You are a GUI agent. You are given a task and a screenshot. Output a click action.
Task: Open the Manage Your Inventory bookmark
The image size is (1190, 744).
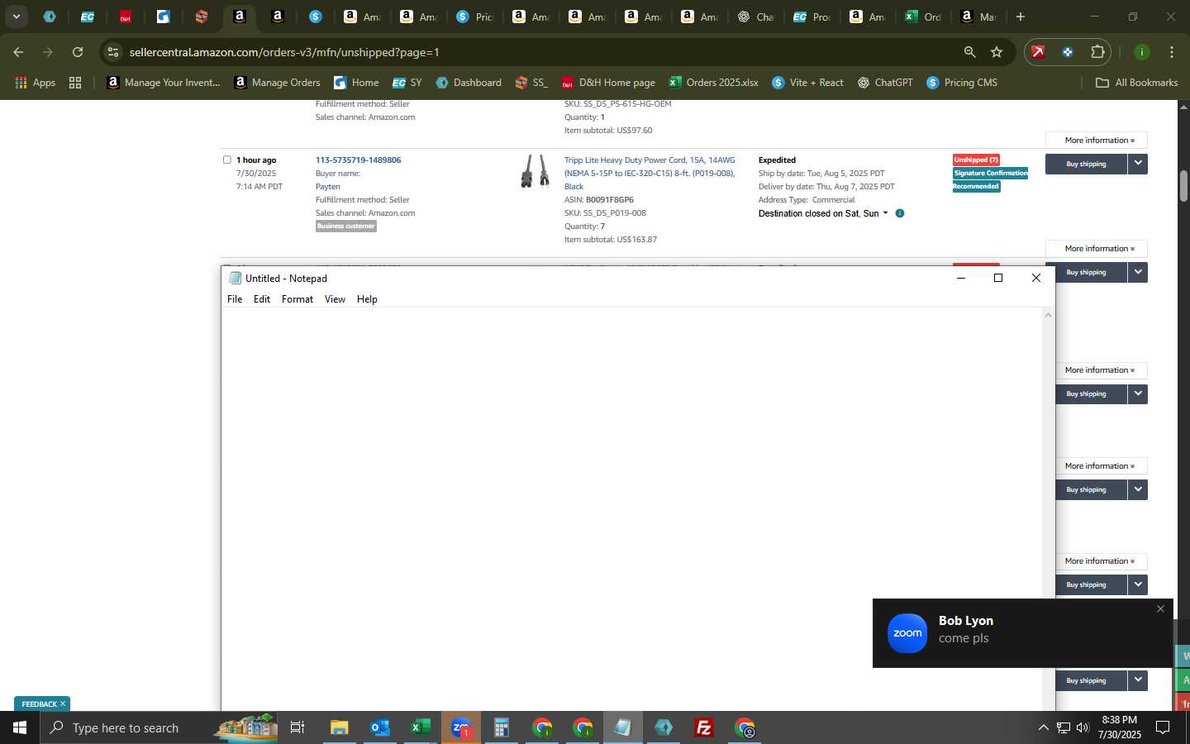pos(164,83)
